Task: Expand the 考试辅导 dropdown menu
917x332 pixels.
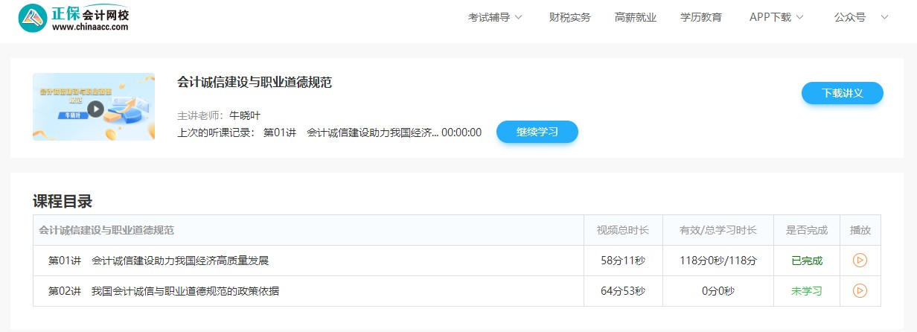Action: (x=495, y=17)
